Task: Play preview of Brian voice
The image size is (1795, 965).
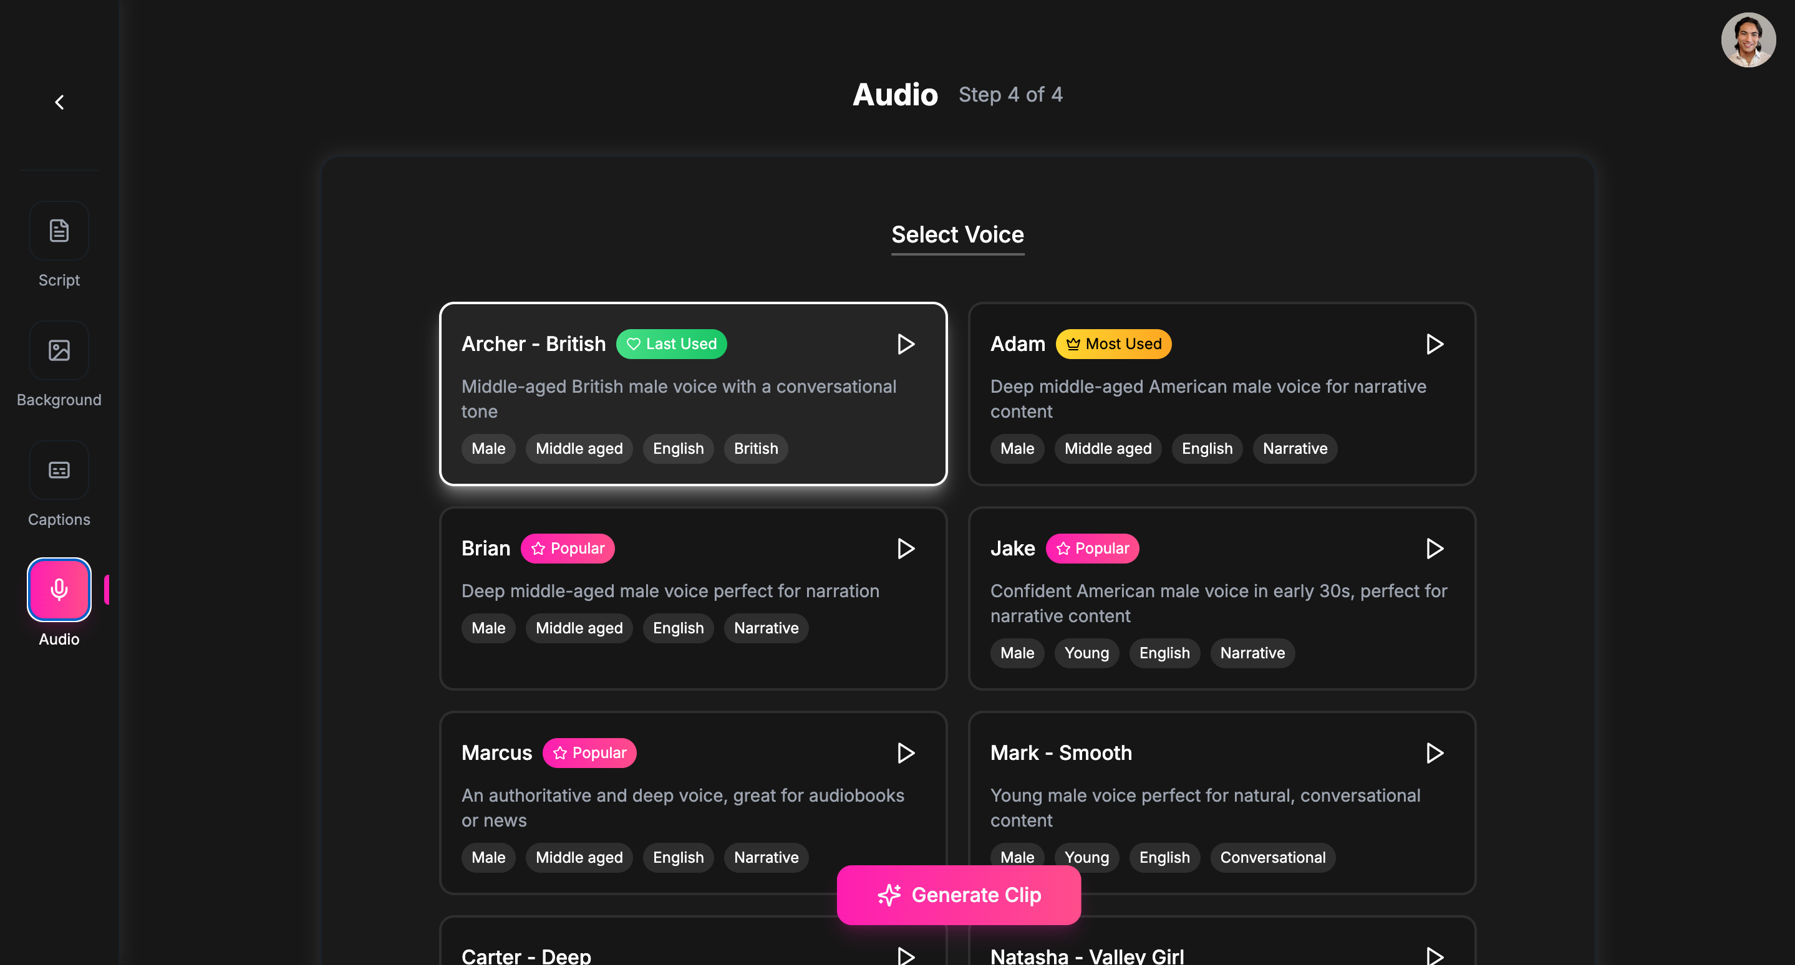Action: pyautogui.click(x=905, y=549)
